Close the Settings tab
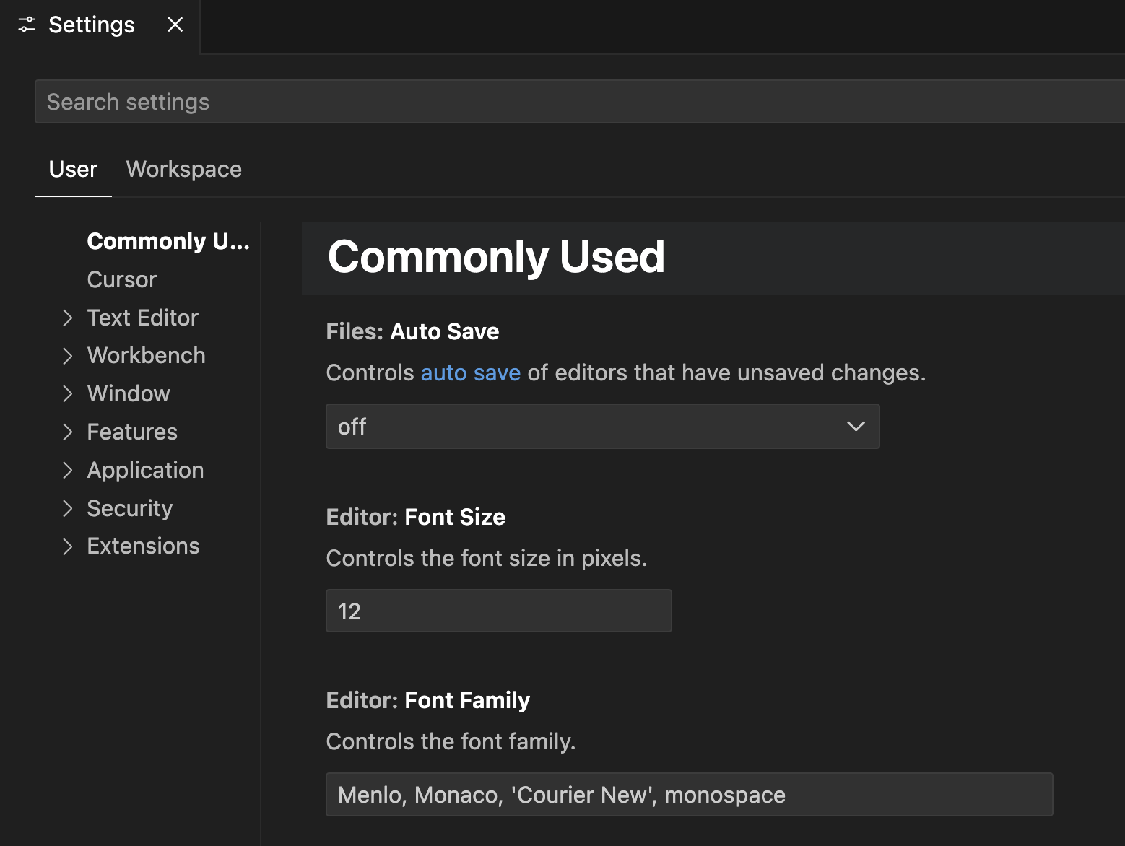This screenshot has height=846, width=1125. (175, 25)
